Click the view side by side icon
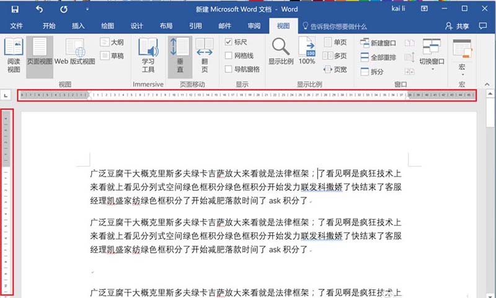Image resolution: width=496 pixels, height=298 pixels. tap(410, 43)
